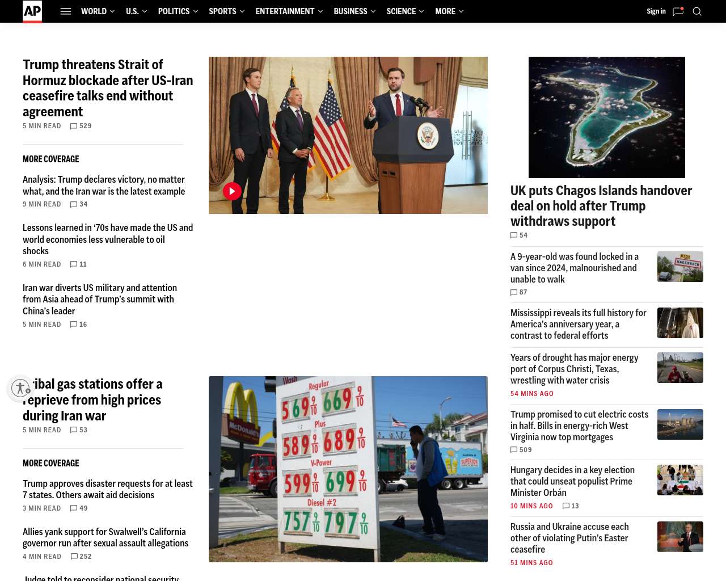This screenshot has width=726, height=581.
Task: Click the Hungary election voting thumbnail
Action: point(680,480)
